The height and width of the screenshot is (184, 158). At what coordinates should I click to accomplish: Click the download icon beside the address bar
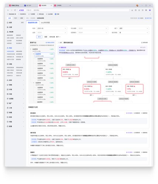pyautogui.click(x=132, y=10)
